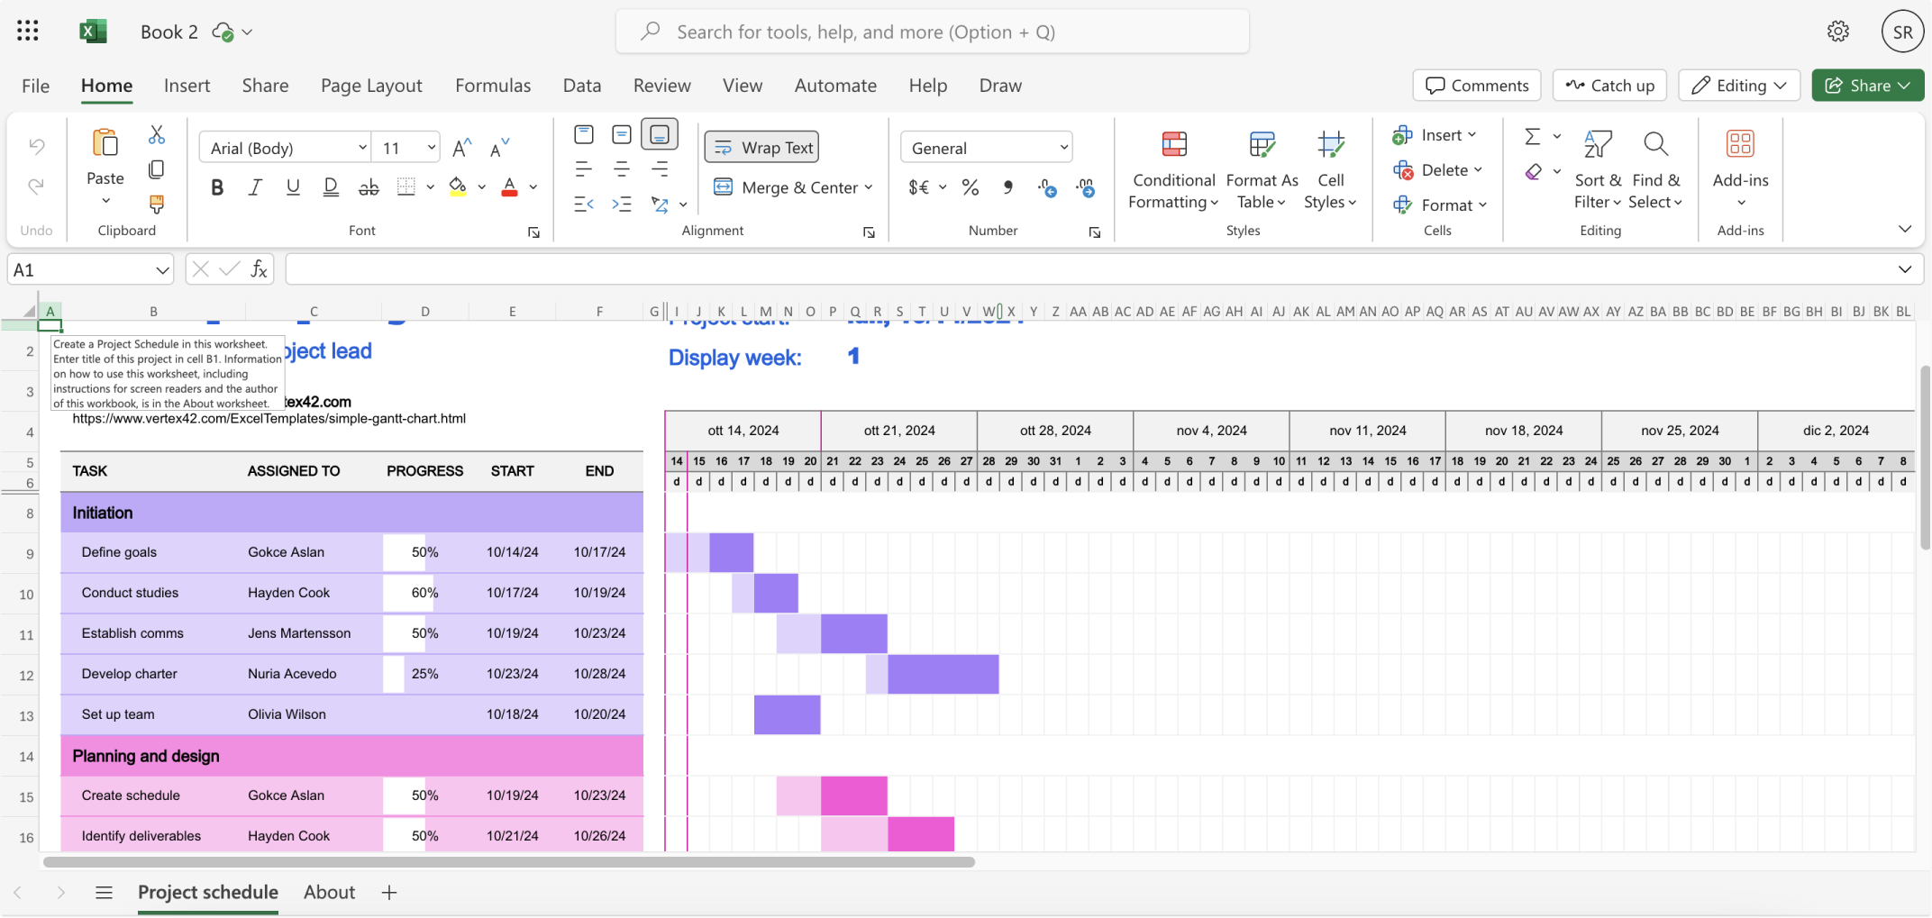Switch to the Formulas ribbon tab
The image size is (1932, 918).
493,85
